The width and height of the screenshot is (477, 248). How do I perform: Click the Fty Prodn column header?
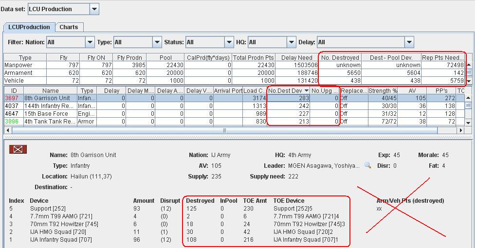(x=129, y=57)
